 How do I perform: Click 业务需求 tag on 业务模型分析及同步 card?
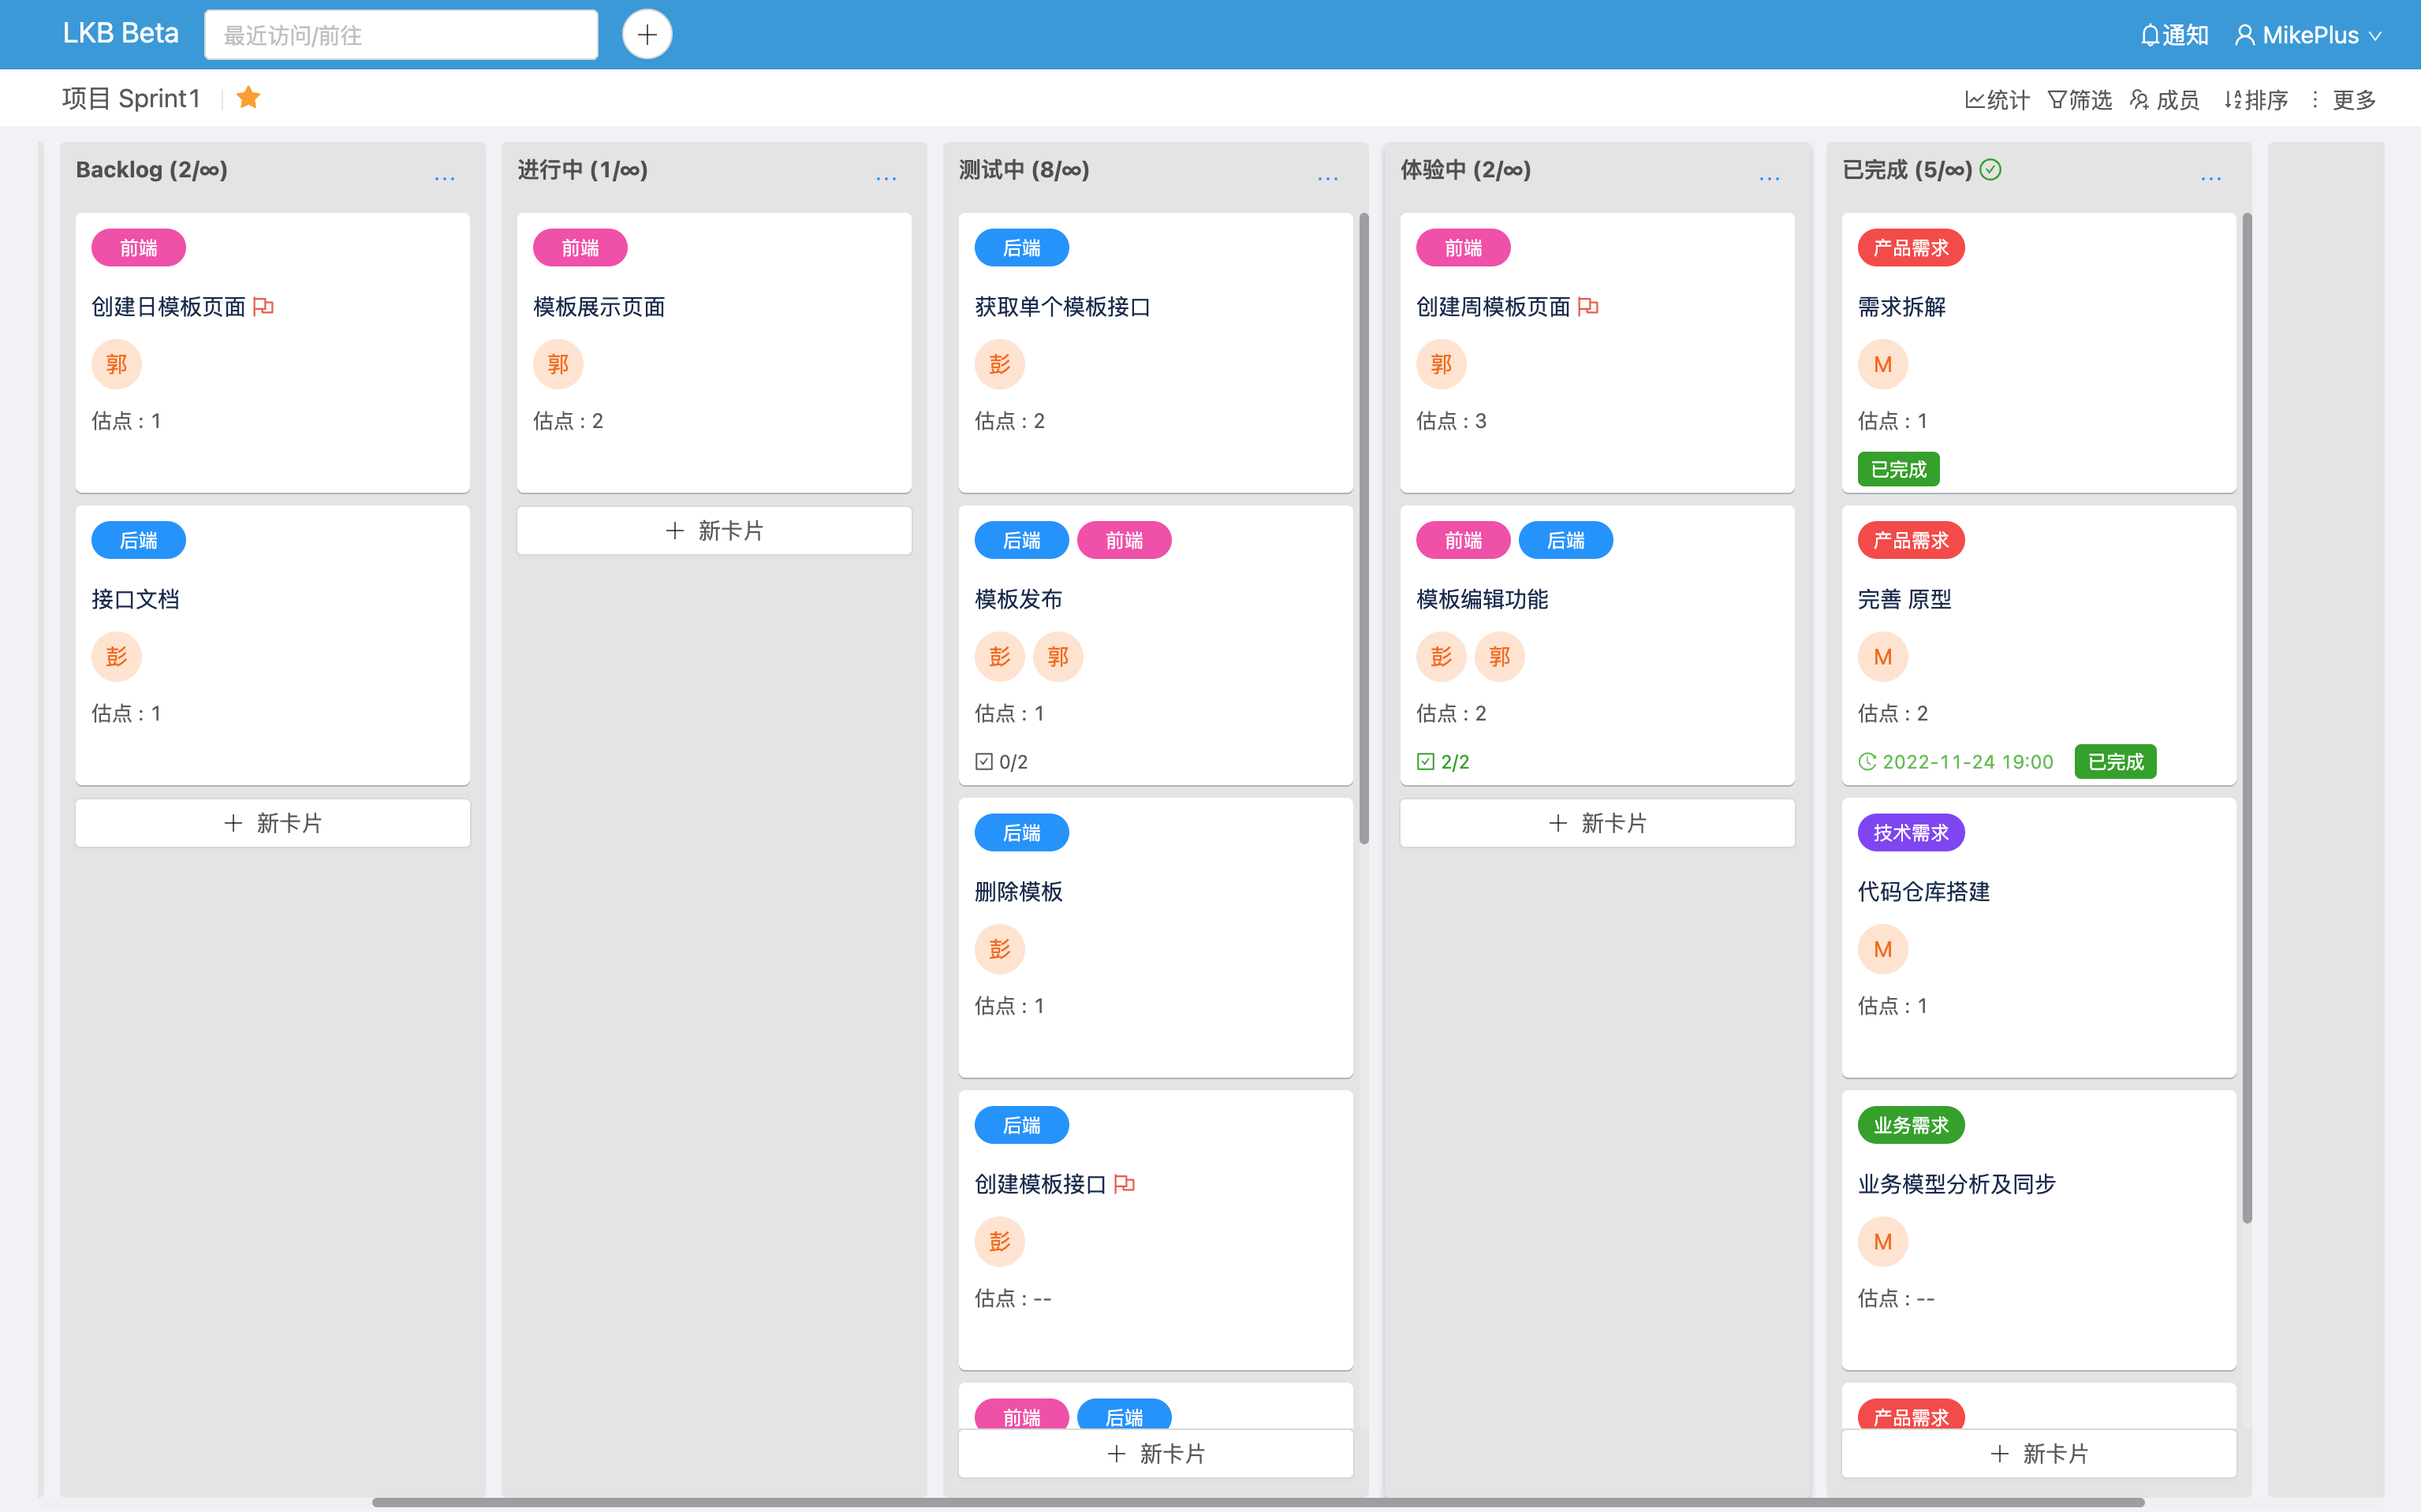pos(1911,1125)
